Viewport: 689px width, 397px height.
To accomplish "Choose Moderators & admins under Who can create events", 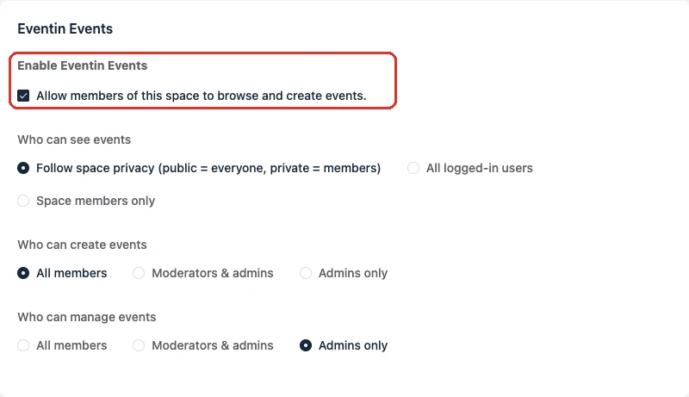I will point(139,273).
